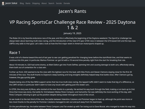Click the Jacen's Rants page heading
The height and width of the screenshot is (109, 145).
tap(73, 11)
